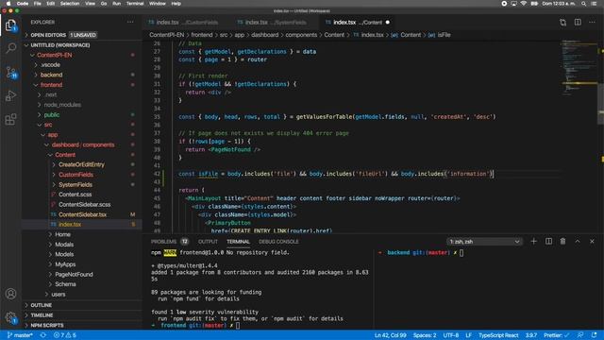604x340 pixels.
Task: Click line number 42 in gutter
Action: (157, 174)
